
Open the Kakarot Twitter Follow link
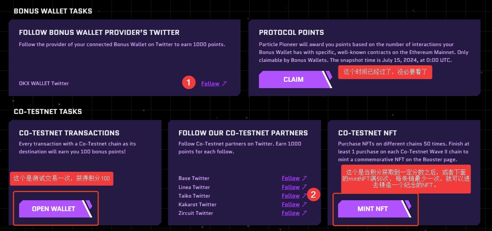[x=291, y=204]
